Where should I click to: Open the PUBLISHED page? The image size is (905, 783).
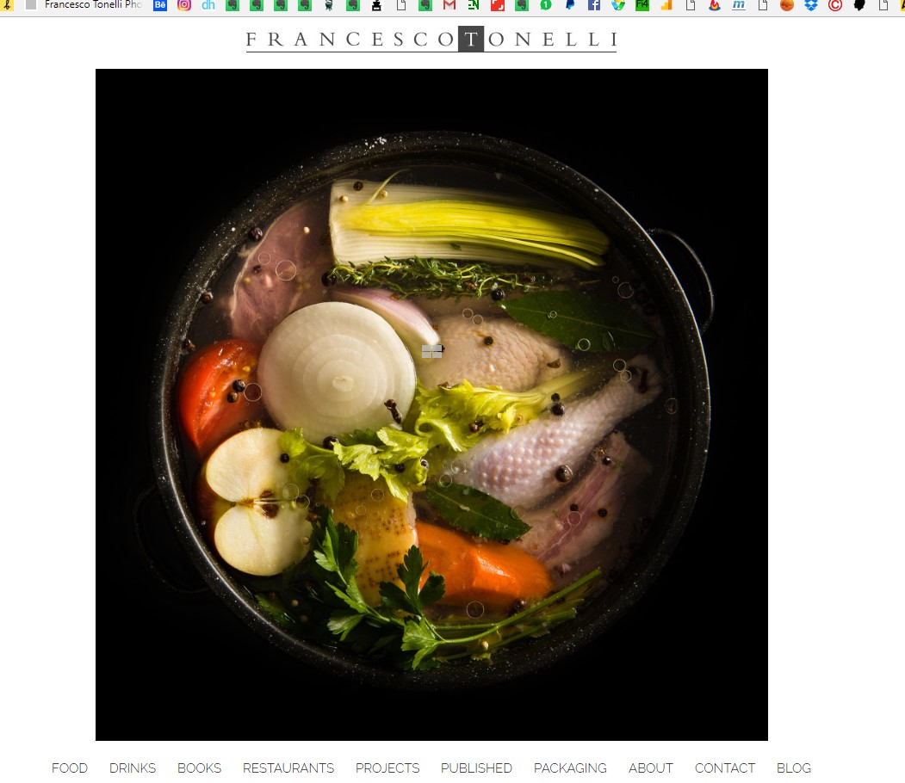[476, 768]
